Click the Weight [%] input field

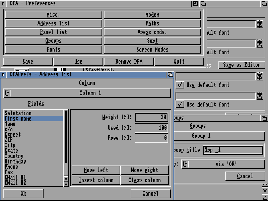pos(151,117)
